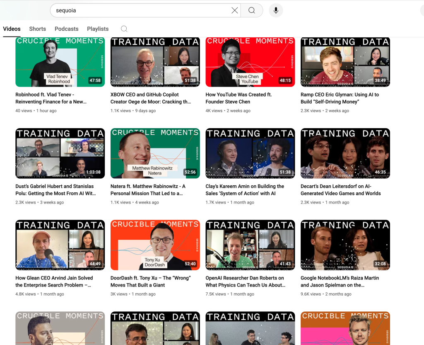
Task: Click into the sequoia search field
Action: click(141, 10)
